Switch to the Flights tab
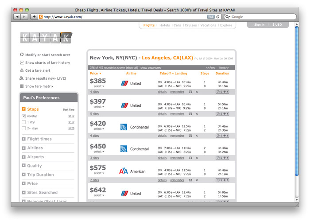Viewport: 310px width, 222px height. pos(149,25)
